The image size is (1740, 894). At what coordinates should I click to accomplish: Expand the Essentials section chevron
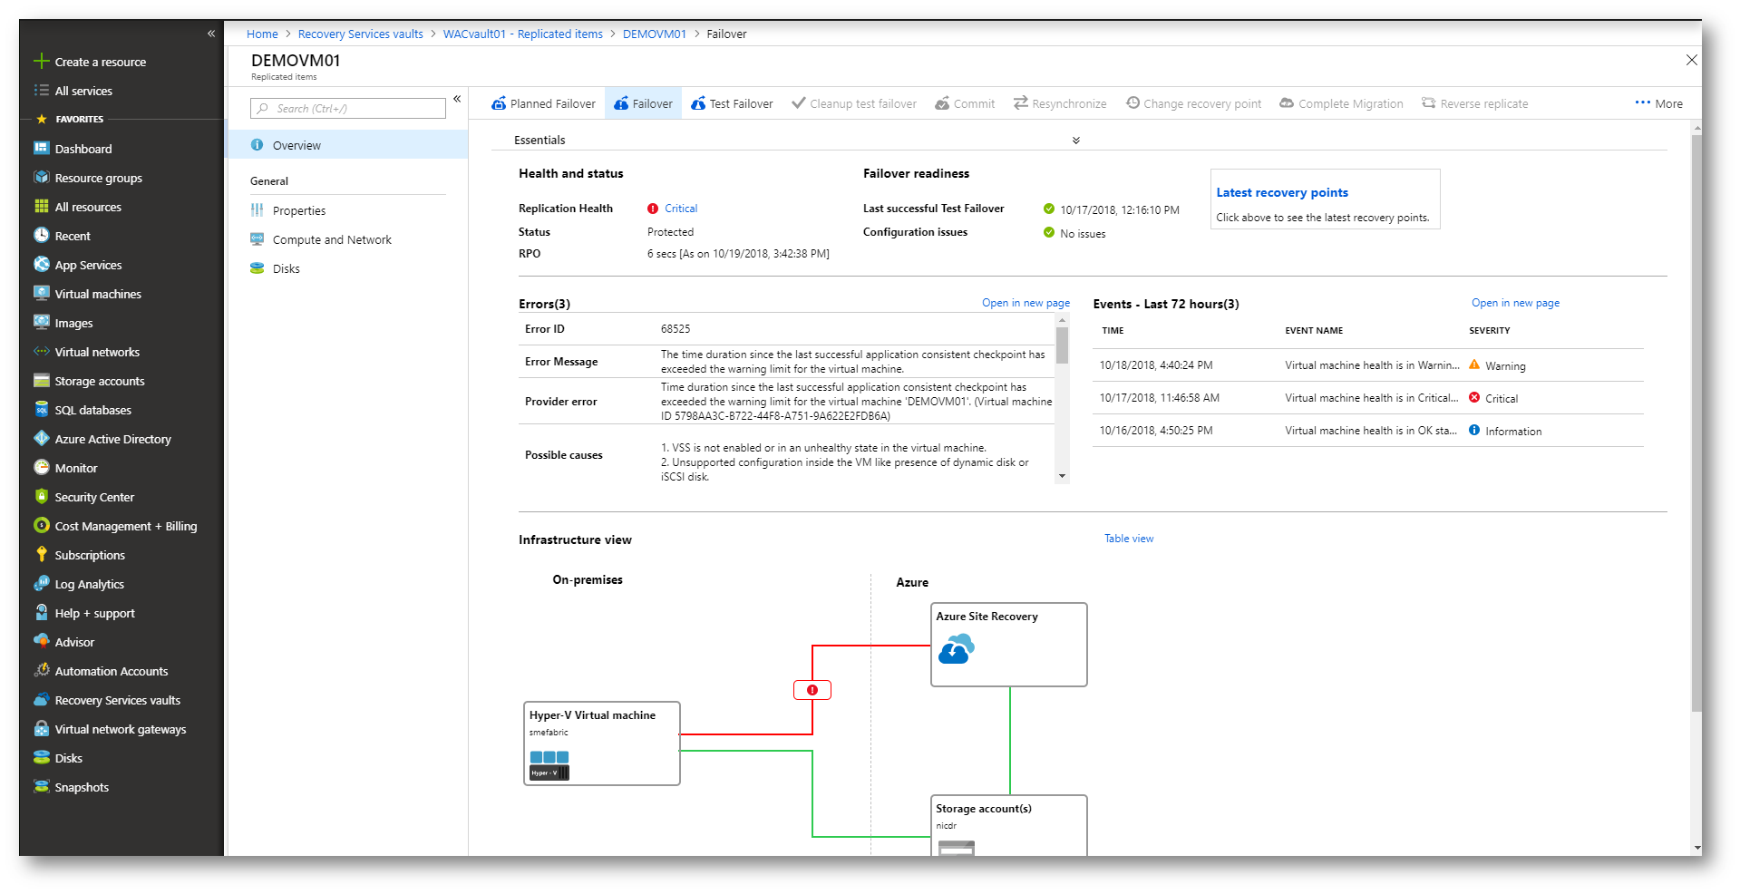(x=1075, y=141)
